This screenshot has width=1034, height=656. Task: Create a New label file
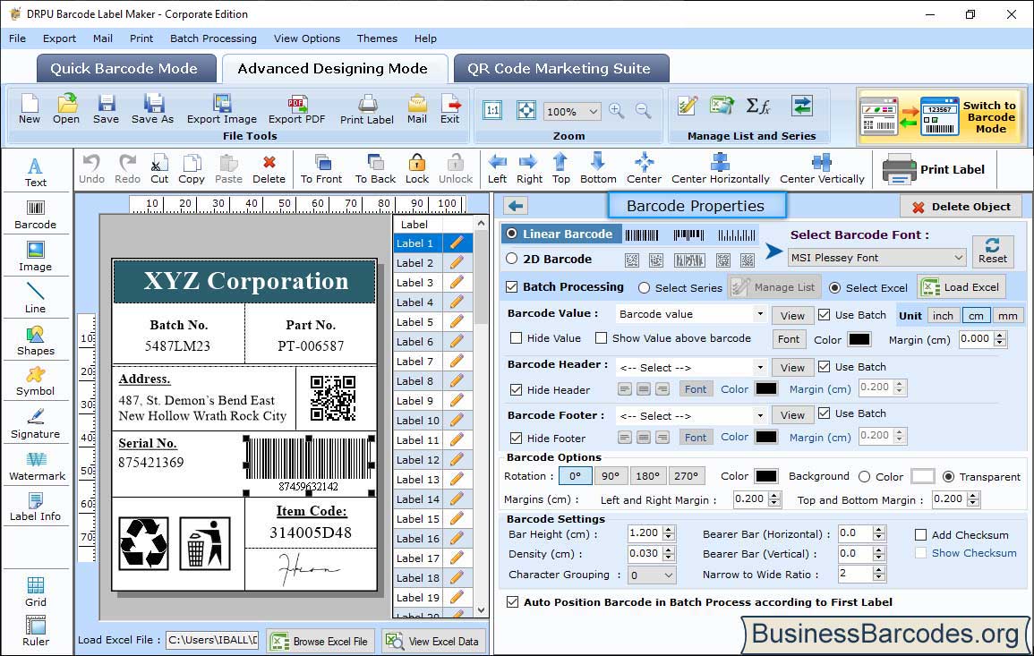click(29, 109)
